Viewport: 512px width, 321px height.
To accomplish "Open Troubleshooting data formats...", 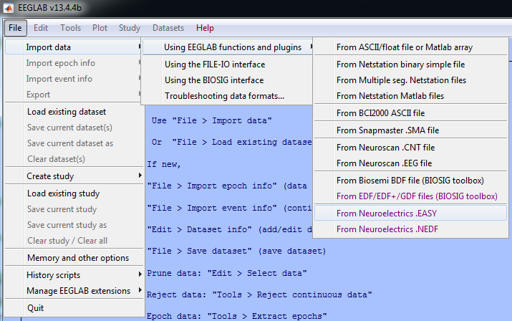I will click(x=228, y=96).
